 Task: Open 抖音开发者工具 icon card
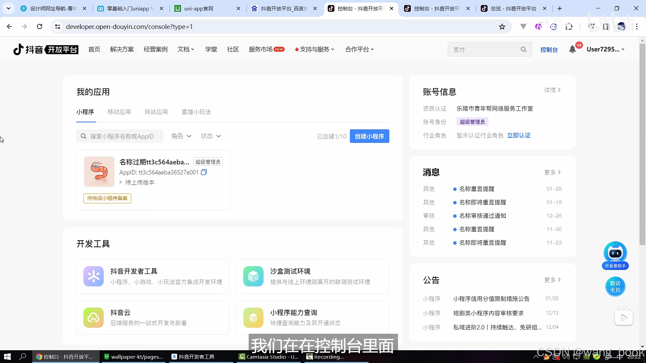pyautogui.click(x=94, y=276)
